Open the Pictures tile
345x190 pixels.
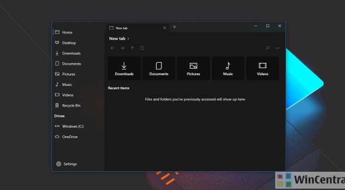193,69
